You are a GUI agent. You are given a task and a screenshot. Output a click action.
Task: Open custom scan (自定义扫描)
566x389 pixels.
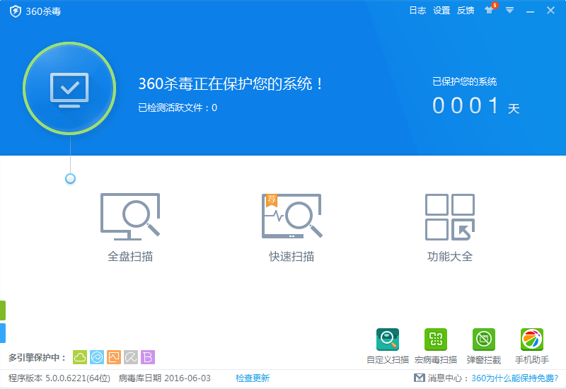[x=388, y=340]
